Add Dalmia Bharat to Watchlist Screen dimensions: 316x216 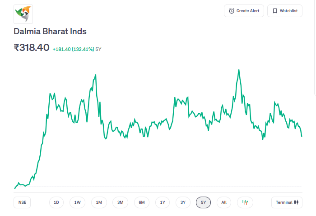click(285, 11)
